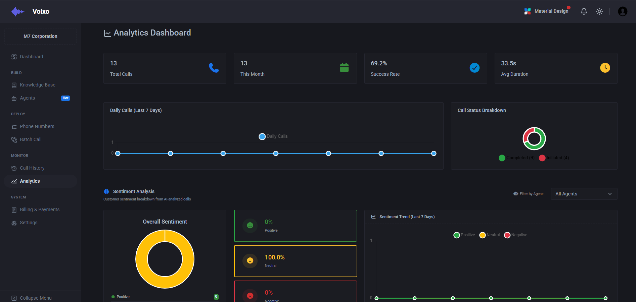The height and width of the screenshot is (302, 636).
Task: Launch a Batch Call
Action: point(30,139)
